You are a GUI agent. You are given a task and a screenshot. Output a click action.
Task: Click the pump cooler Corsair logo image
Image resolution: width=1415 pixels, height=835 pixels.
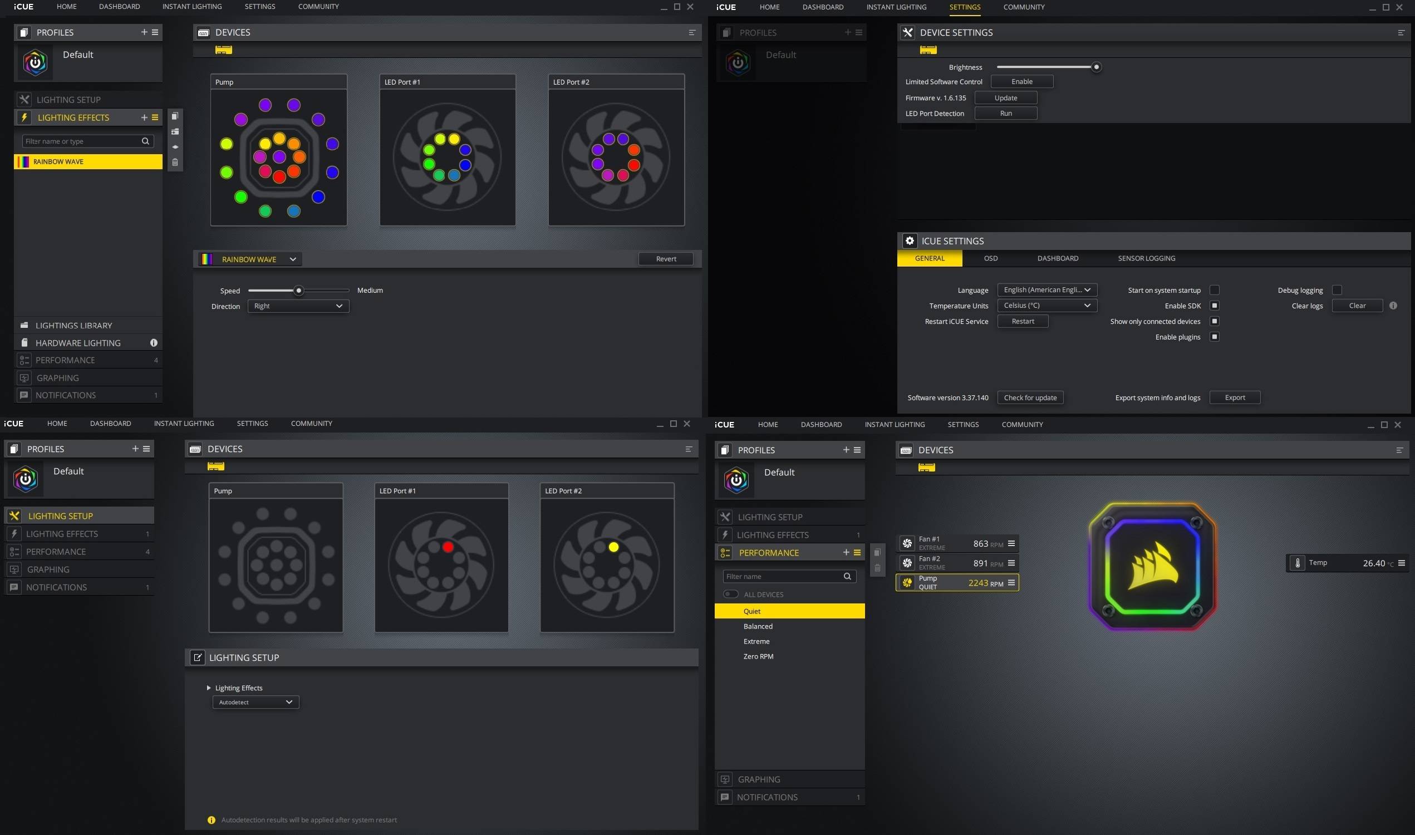[x=1152, y=566]
